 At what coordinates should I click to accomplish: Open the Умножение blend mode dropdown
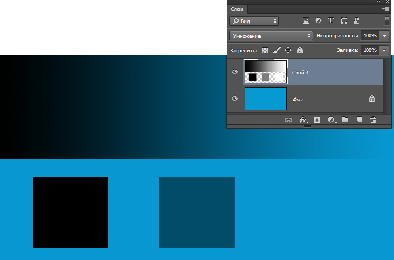point(271,36)
